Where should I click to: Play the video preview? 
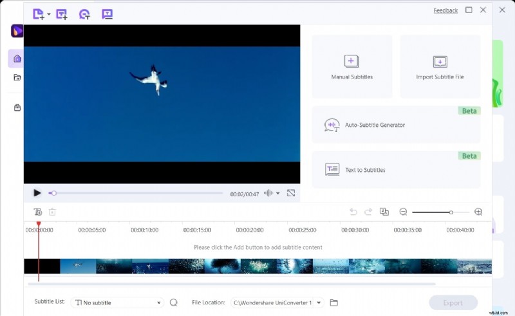click(x=37, y=193)
